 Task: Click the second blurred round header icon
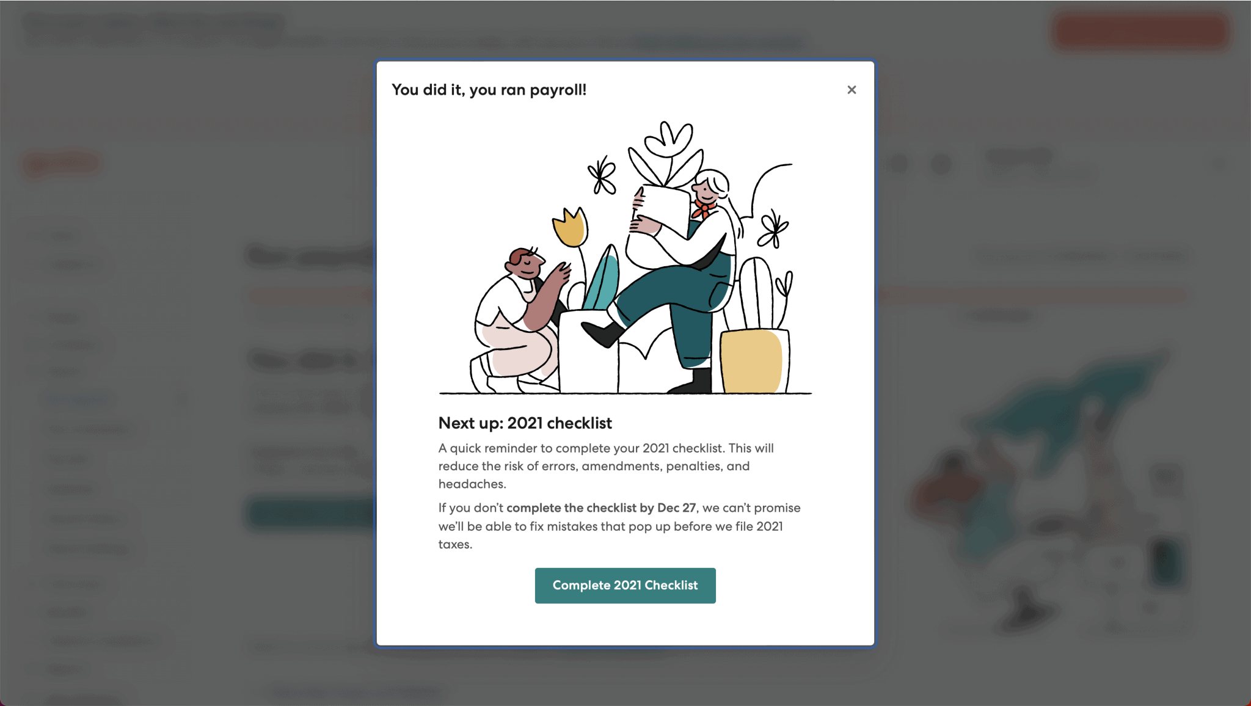941,164
